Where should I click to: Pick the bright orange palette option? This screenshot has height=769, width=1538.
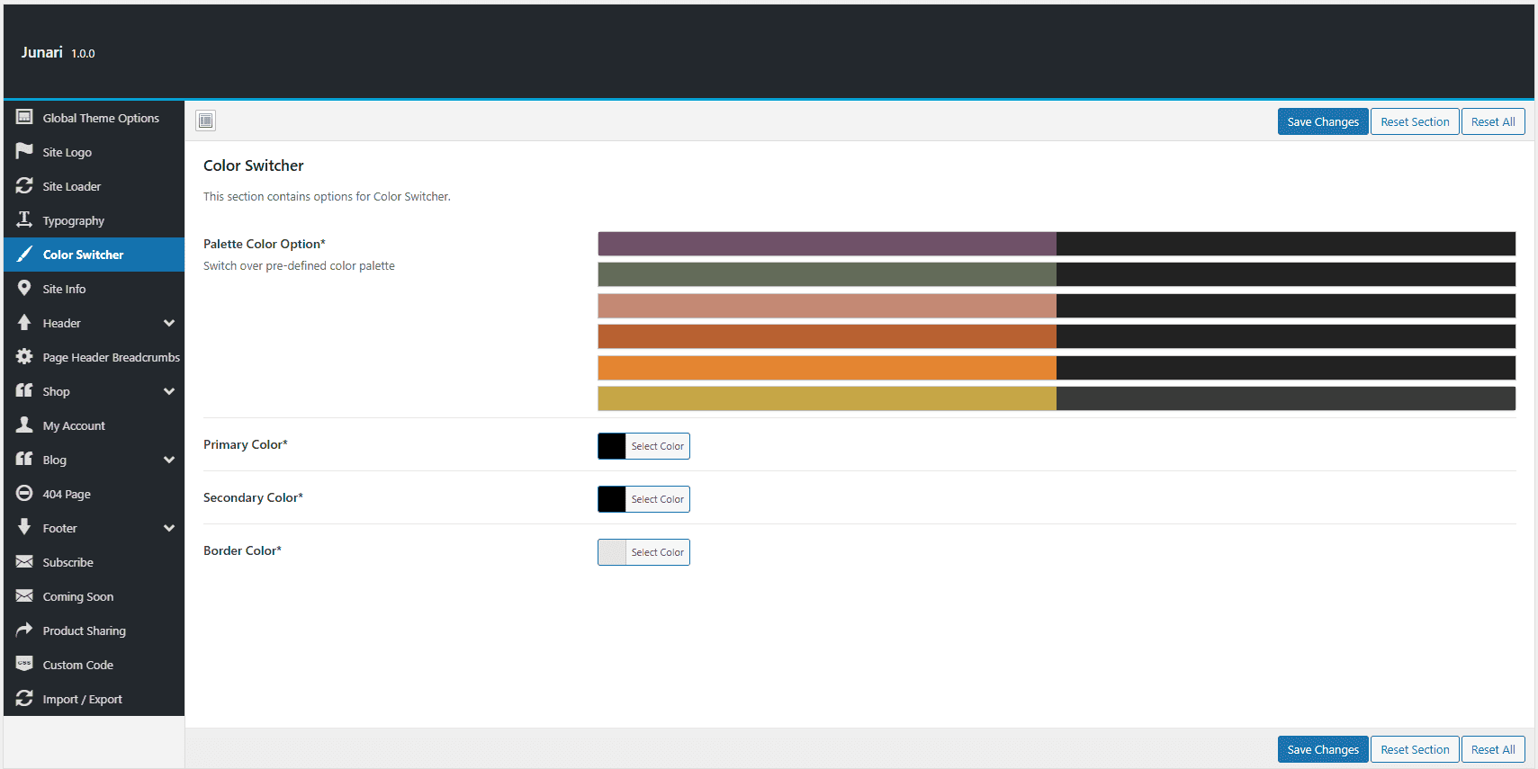(x=1056, y=368)
